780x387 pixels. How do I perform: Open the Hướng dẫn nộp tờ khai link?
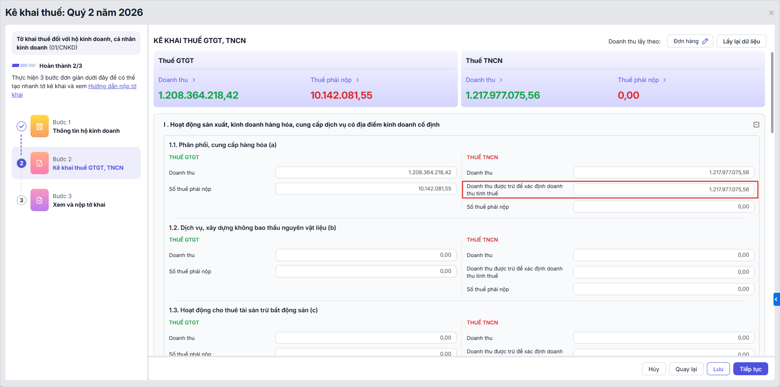pos(112,86)
